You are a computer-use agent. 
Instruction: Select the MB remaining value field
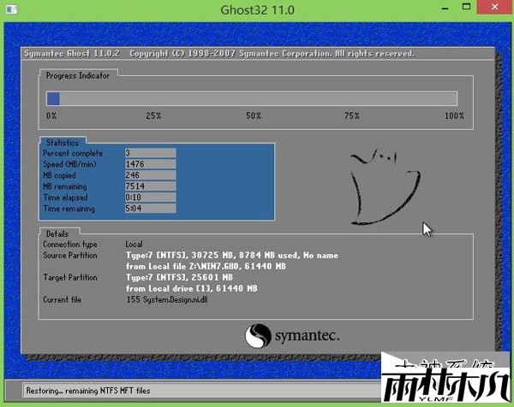click(x=150, y=186)
